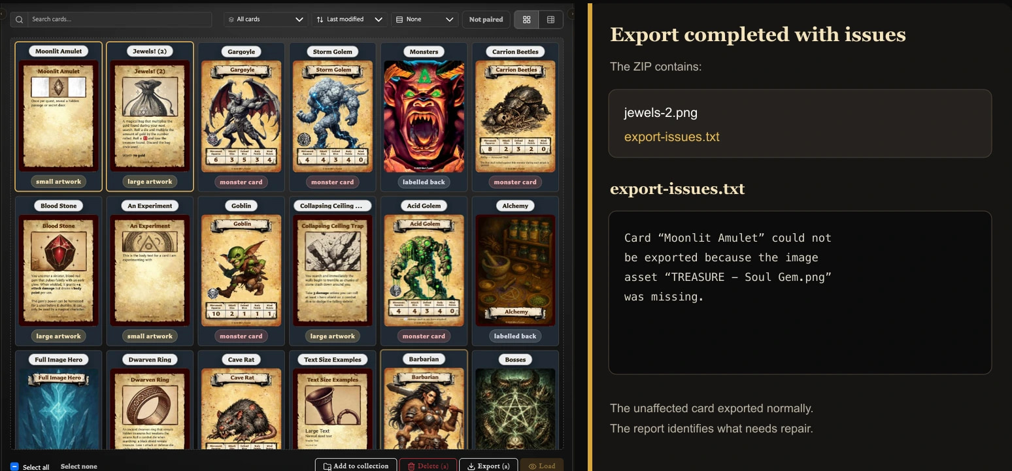Switch to grid view
Viewport: 1012px width, 471px height.
[x=526, y=20]
